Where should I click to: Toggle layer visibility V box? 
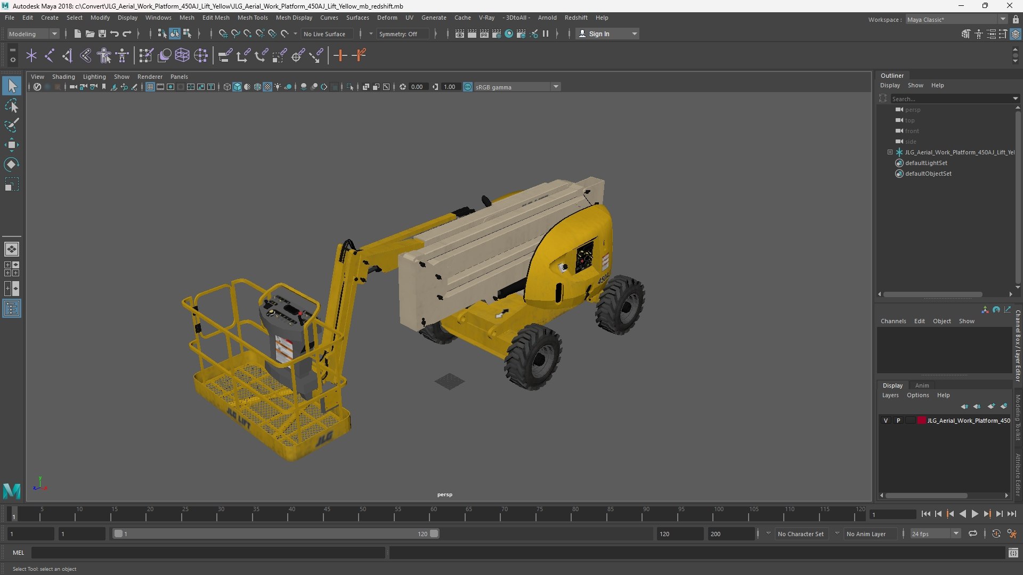(886, 421)
